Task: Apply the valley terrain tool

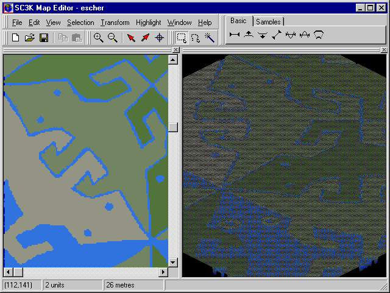Action: (291, 35)
